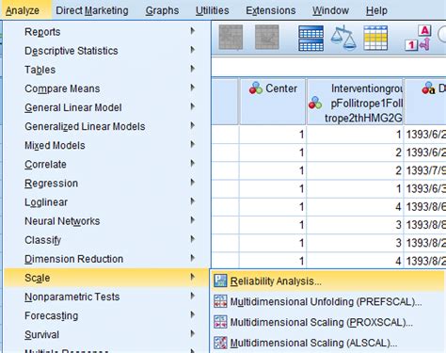Click the ALSCAL item icon
This screenshot has width=446, height=353.
pos(220,343)
